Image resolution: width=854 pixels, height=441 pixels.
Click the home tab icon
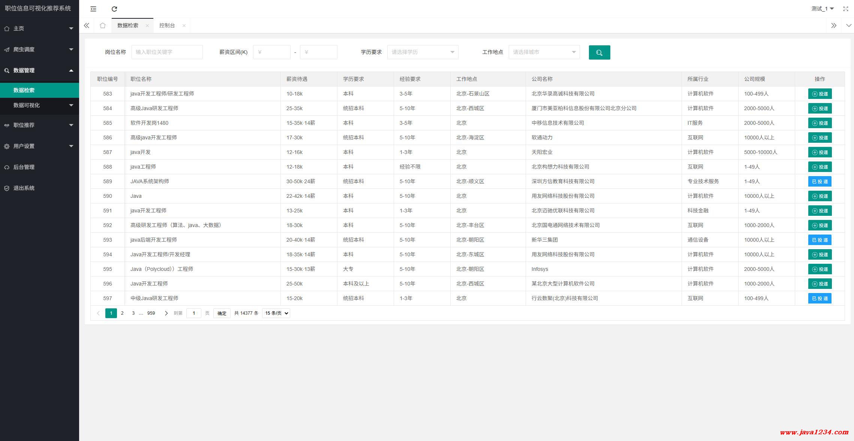[102, 25]
